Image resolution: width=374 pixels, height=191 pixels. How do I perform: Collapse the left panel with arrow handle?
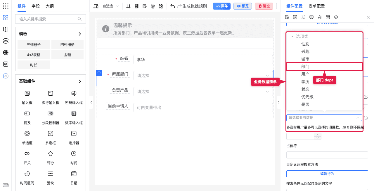91,102
